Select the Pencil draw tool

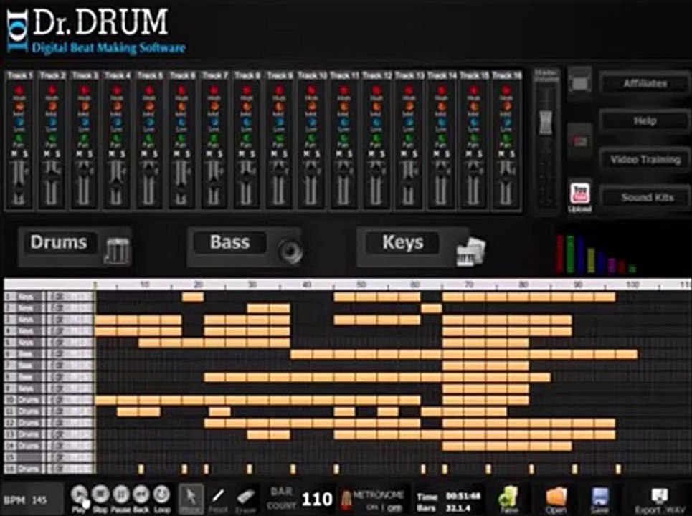217,498
